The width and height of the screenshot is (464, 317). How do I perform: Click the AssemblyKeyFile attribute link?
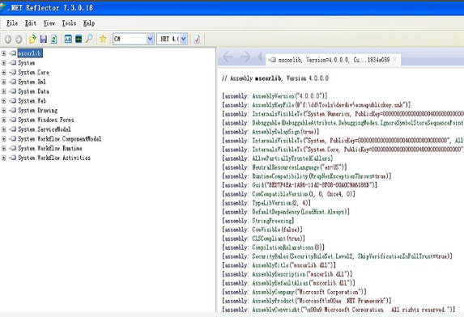click(273, 105)
